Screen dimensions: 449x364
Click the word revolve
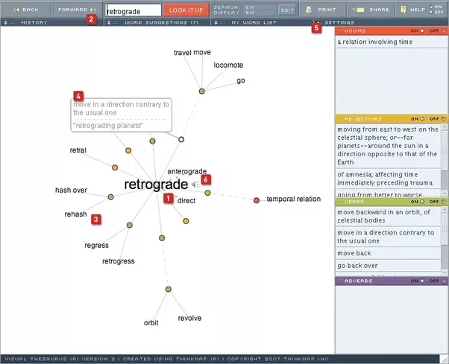click(189, 318)
